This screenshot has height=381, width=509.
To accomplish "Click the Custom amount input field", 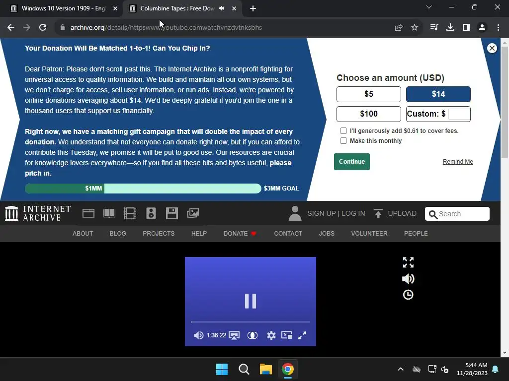I will click(x=459, y=114).
